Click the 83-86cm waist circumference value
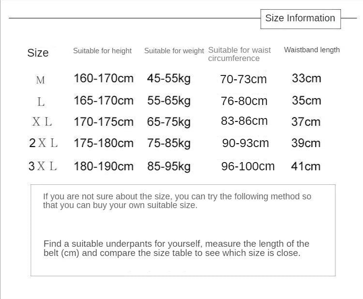This screenshot has height=299, width=363. pyautogui.click(x=244, y=121)
